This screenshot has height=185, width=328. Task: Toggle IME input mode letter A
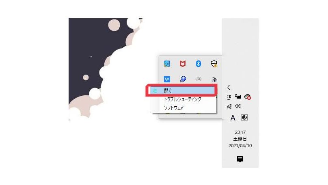pos(233,118)
